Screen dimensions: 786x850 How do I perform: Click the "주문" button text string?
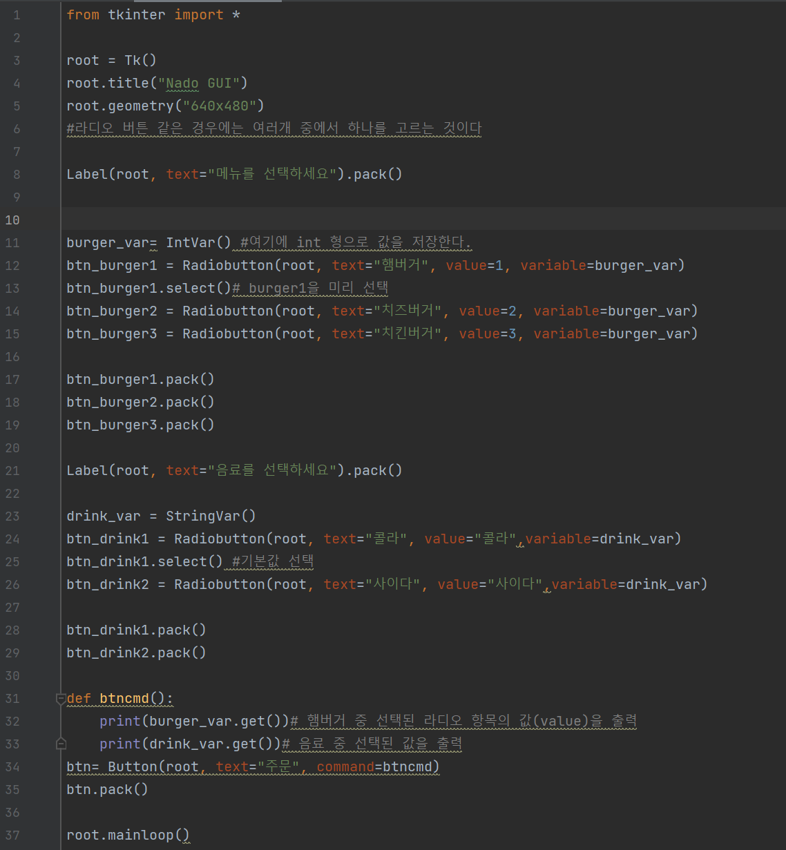(x=278, y=766)
